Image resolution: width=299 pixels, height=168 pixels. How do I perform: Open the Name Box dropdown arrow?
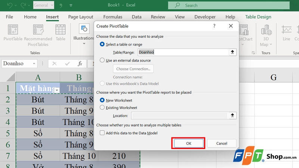coord(34,63)
